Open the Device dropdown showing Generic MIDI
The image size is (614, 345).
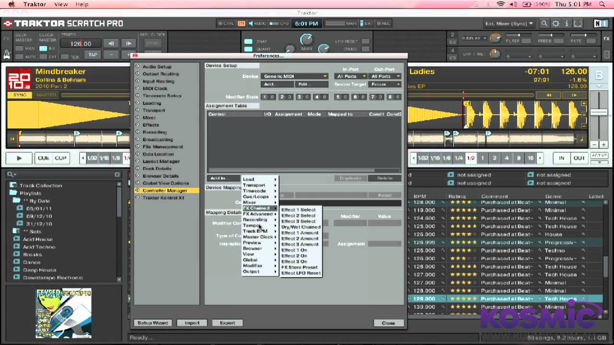pos(295,76)
